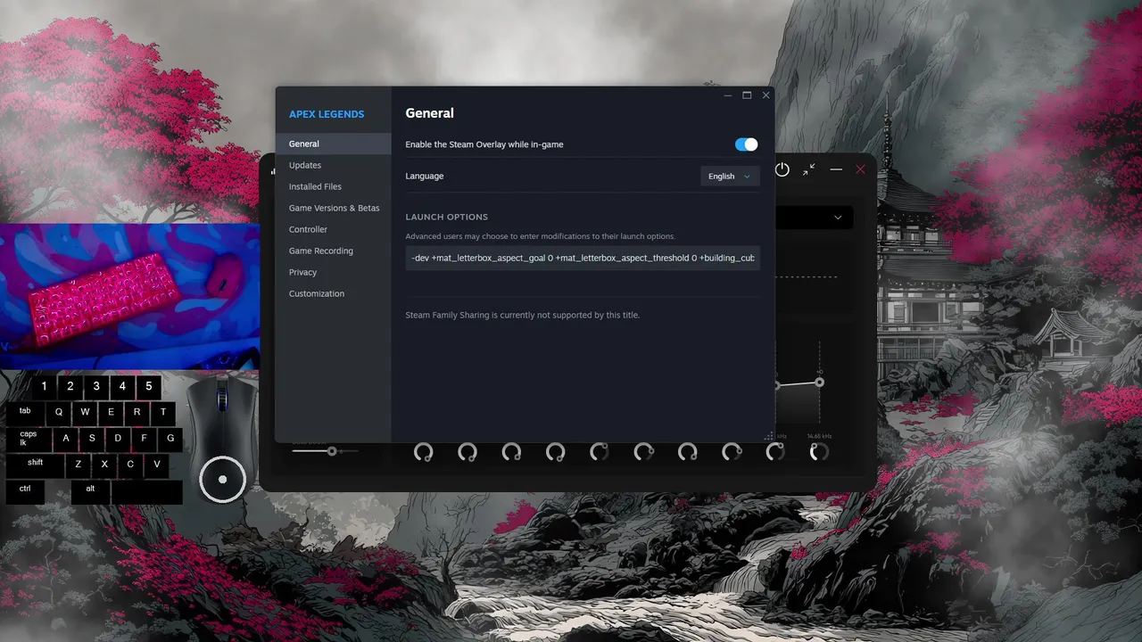The height and width of the screenshot is (642, 1142).
Task: Go to Game Versions & Betas
Action: click(334, 208)
